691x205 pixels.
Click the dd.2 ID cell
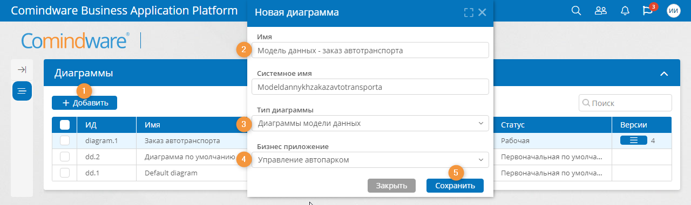tap(107, 157)
